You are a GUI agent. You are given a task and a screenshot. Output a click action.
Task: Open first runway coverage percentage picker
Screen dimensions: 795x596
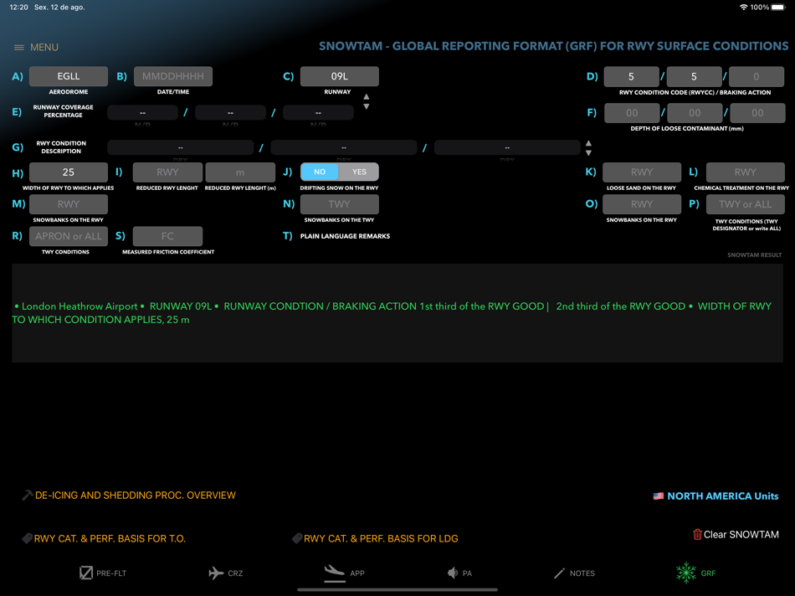142,113
